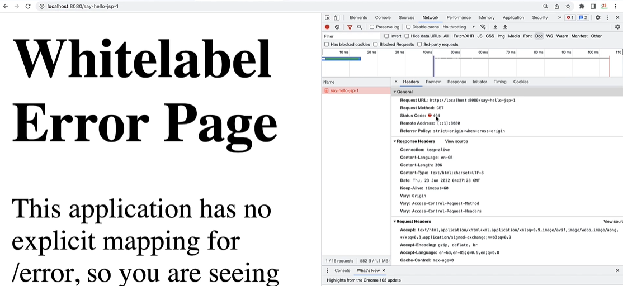The width and height of the screenshot is (623, 286).
Task: Show the Response tab of the request
Action: click(456, 82)
